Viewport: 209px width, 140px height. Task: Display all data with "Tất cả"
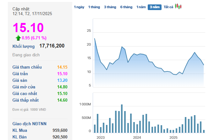coord(168,7)
